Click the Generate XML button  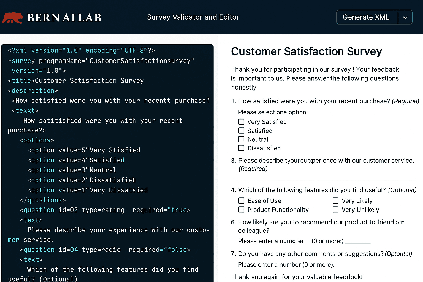tap(366, 17)
